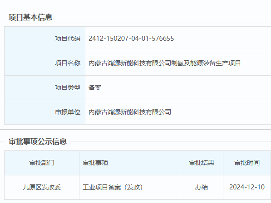Click the divider line right of 项目基本信息
This screenshot has width=271, height=203.
164,17
